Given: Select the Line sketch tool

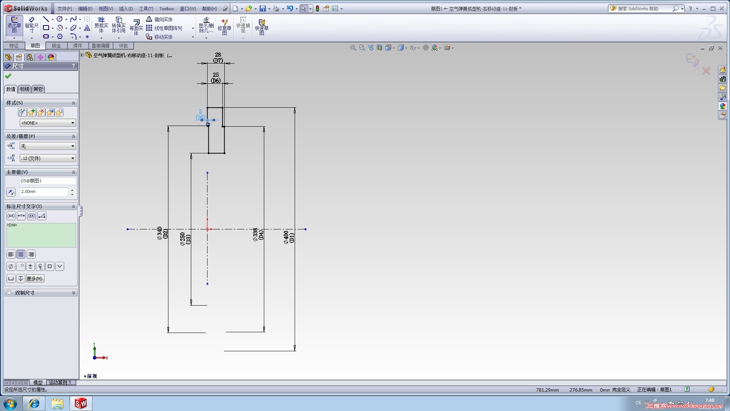Looking at the screenshot, I should tap(46, 19).
